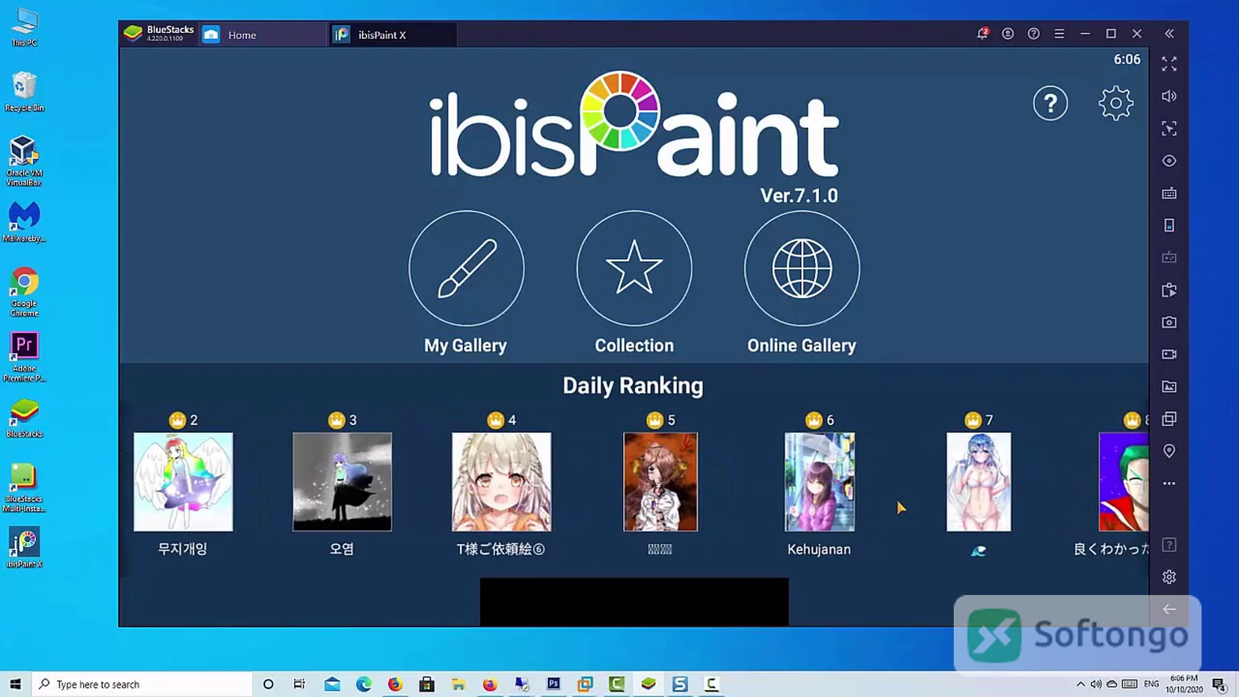Open Task View on the taskbar
The image size is (1239, 697).
click(299, 684)
